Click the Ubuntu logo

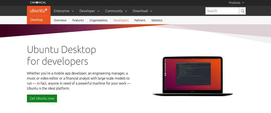tap(38, 11)
